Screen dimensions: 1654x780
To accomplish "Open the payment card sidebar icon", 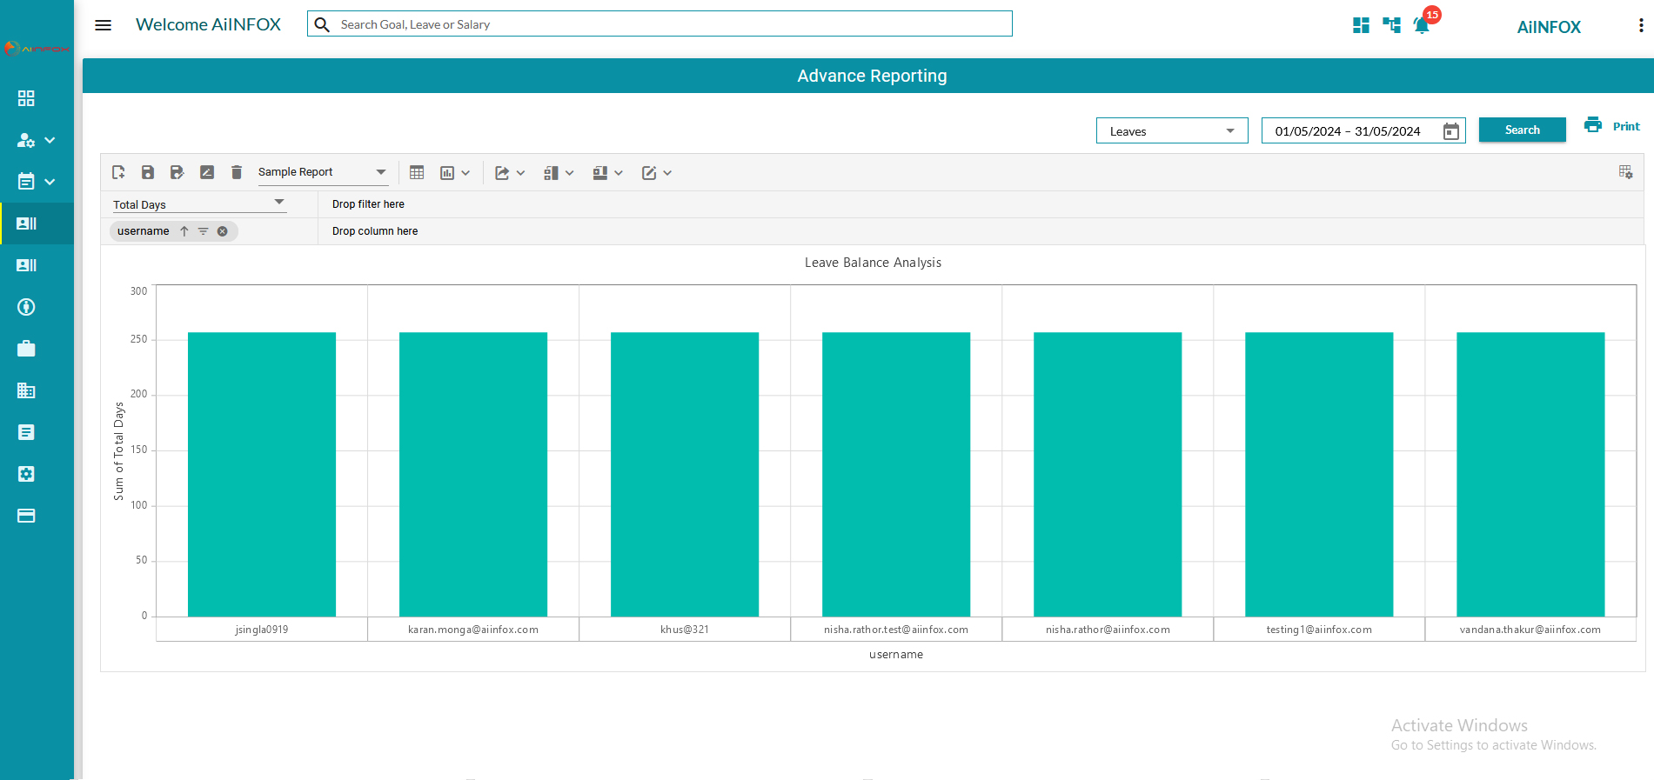I will [26, 516].
